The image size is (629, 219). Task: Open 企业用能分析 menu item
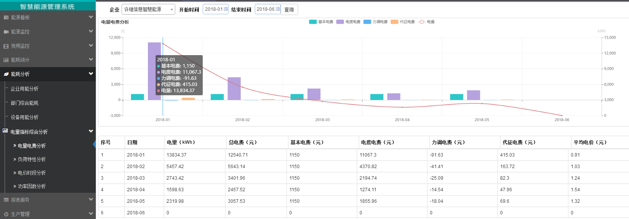point(24,89)
